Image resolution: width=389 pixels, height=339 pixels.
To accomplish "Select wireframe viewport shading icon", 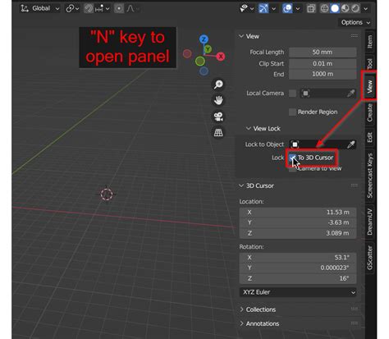I will point(324,8).
